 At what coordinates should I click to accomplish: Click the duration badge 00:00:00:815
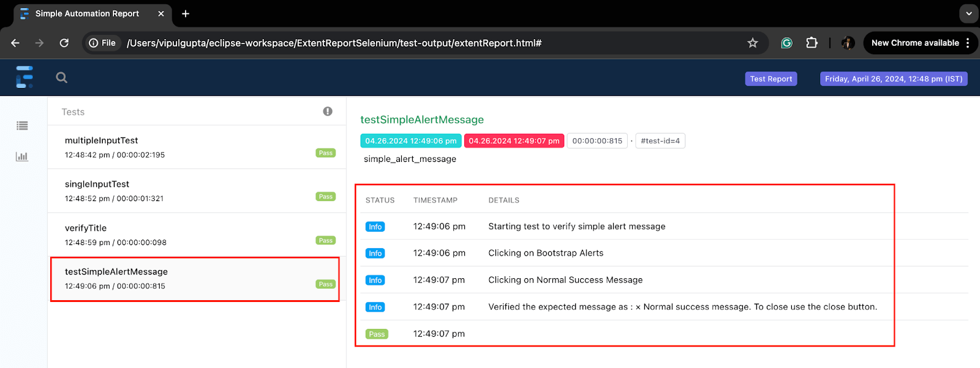pos(597,141)
